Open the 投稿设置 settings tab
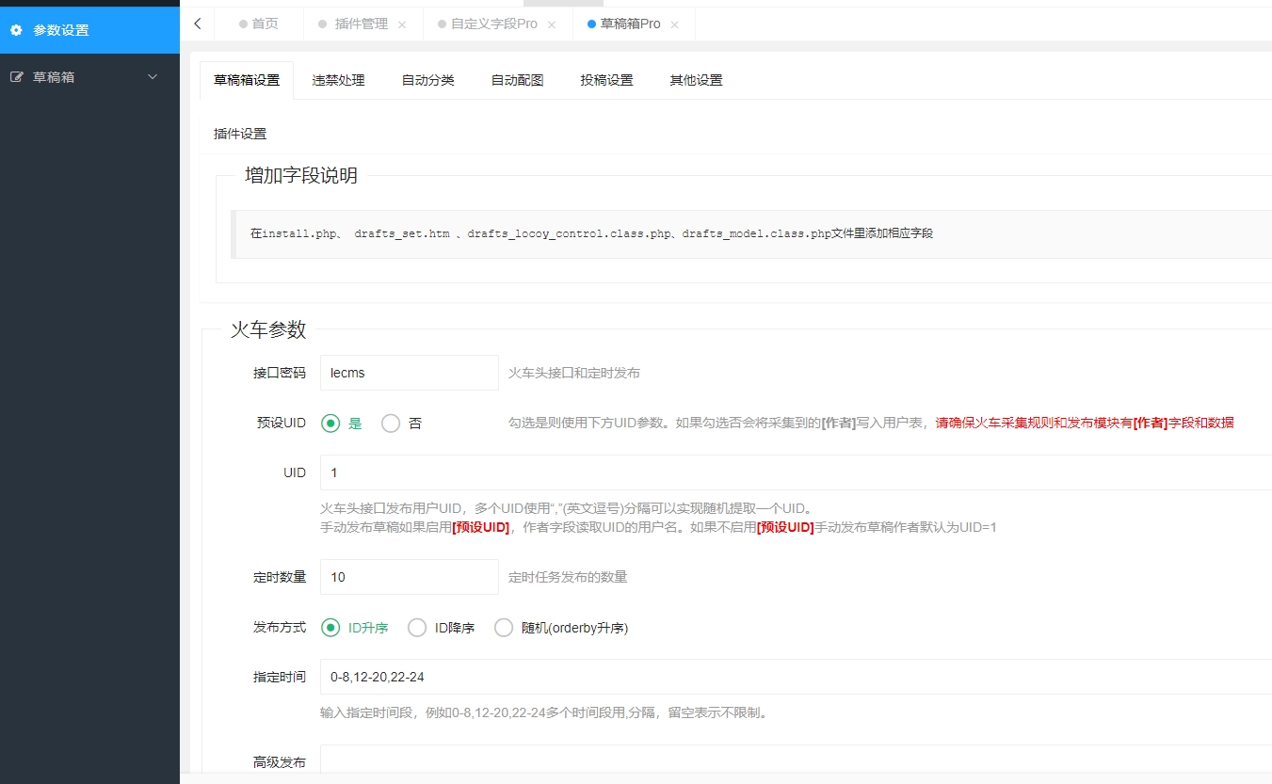Image resolution: width=1272 pixels, height=784 pixels. tap(606, 80)
